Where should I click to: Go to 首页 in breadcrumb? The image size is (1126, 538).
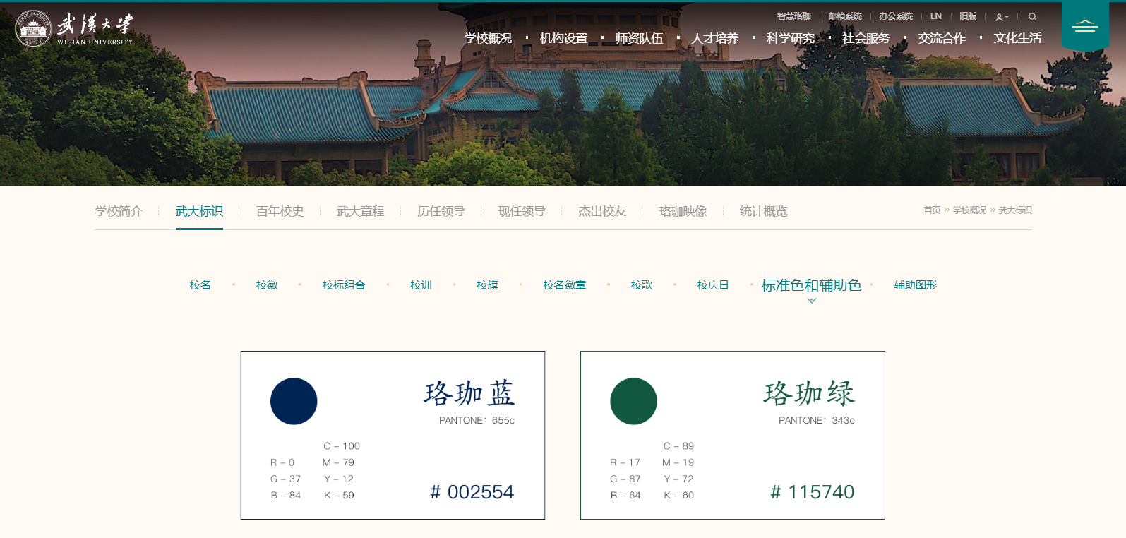[932, 210]
